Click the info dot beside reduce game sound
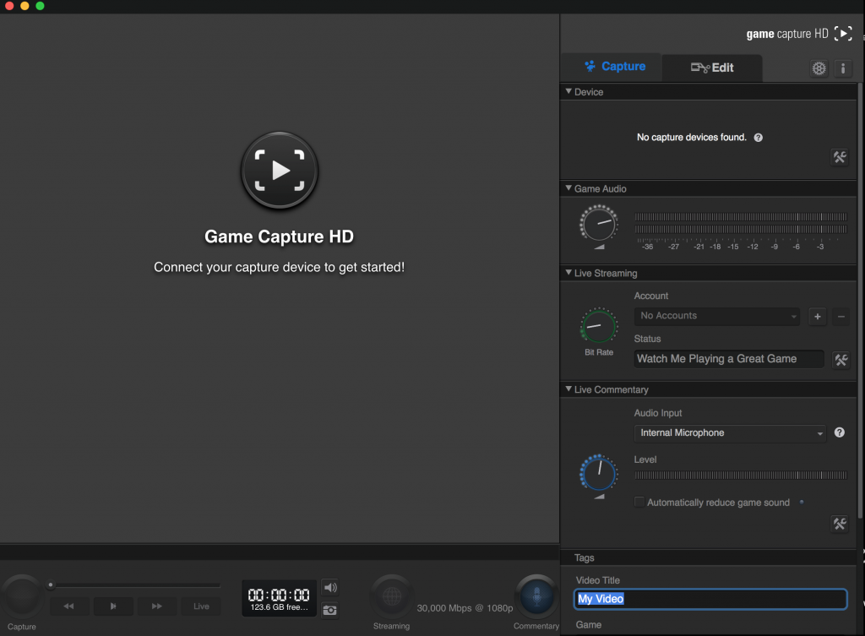This screenshot has width=865, height=636. click(x=802, y=502)
